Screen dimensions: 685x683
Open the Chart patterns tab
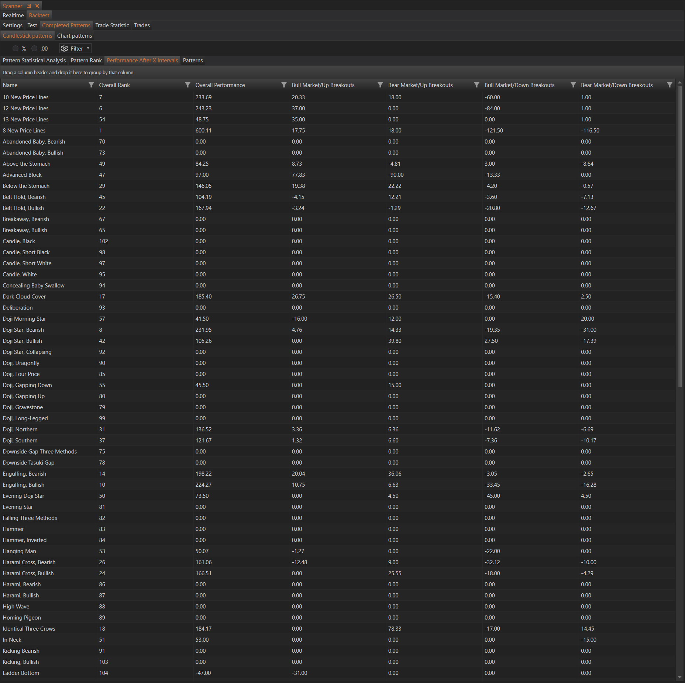click(75, 36)
